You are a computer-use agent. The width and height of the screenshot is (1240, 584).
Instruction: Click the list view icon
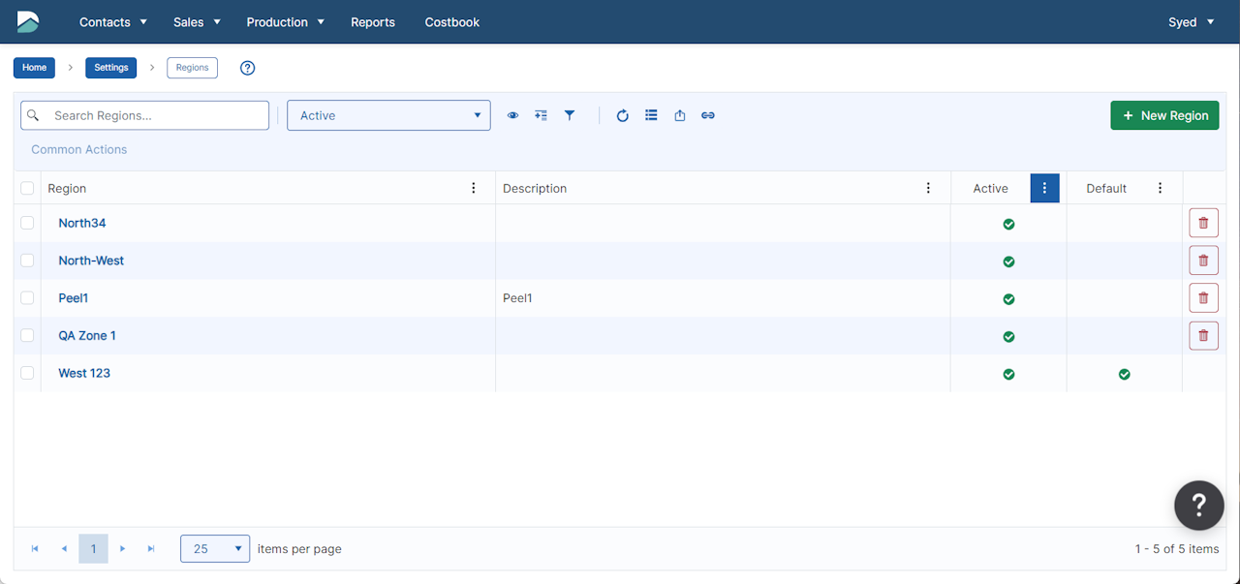(x=651, y=115)
